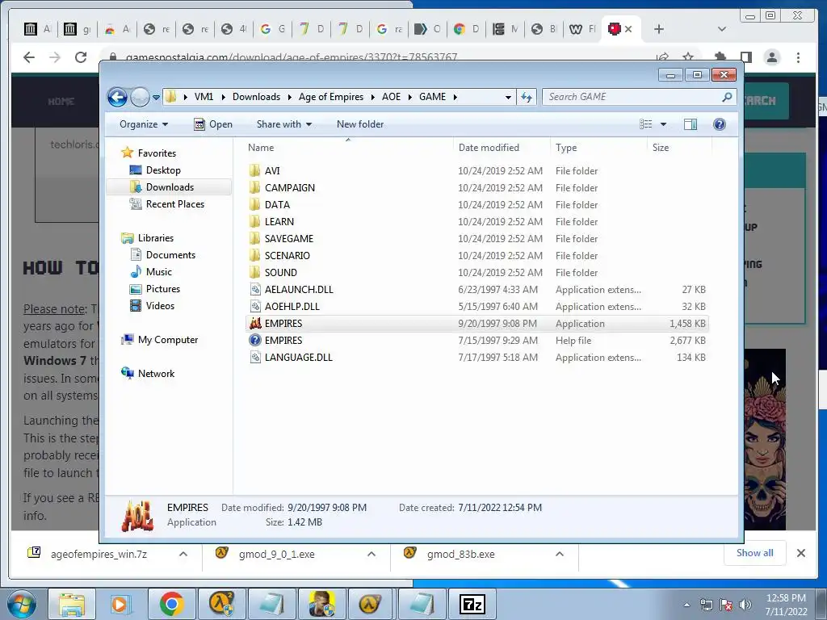Image resolution: width=827 pixels, height=620 pixels.
Task: Click the refresh button next to address bar
Action: (527, 97)
